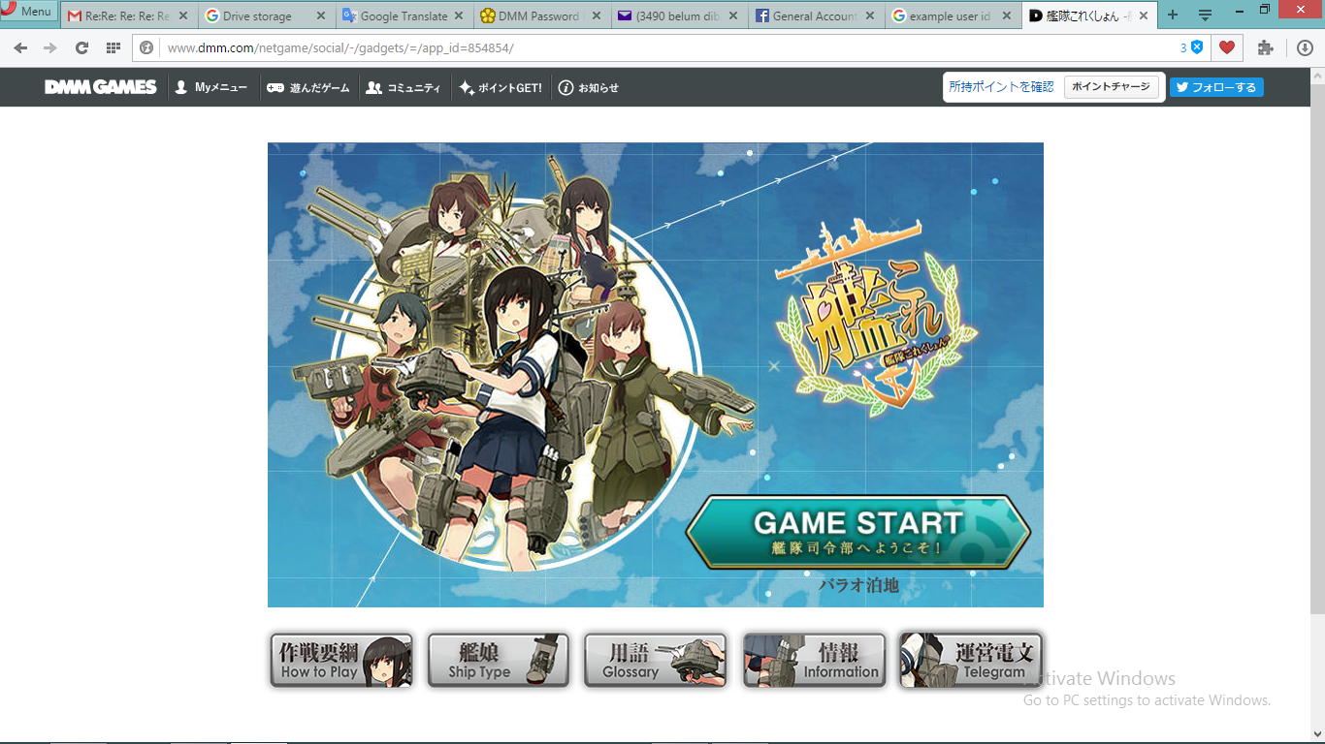
Task: Open 遊んだゲーム played games menu
Action: pos(308,87)
